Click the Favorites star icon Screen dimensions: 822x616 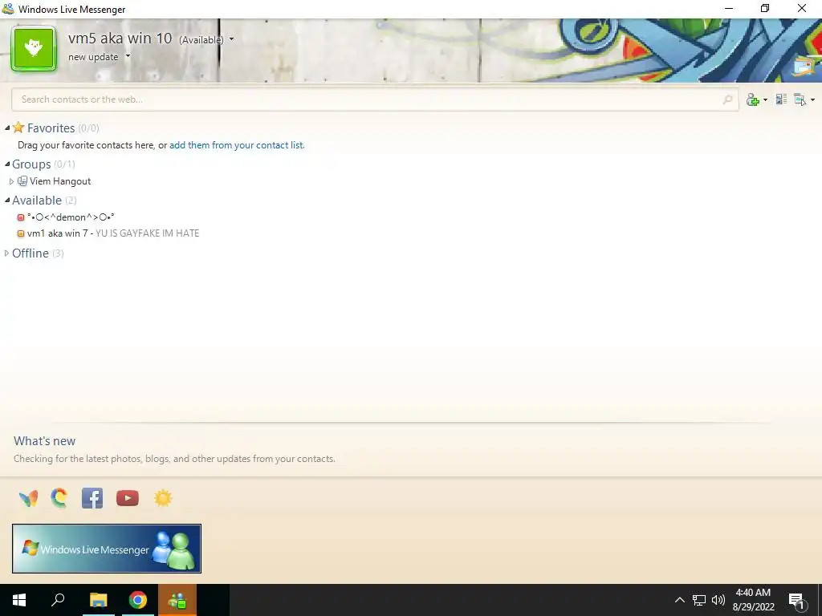18,128
